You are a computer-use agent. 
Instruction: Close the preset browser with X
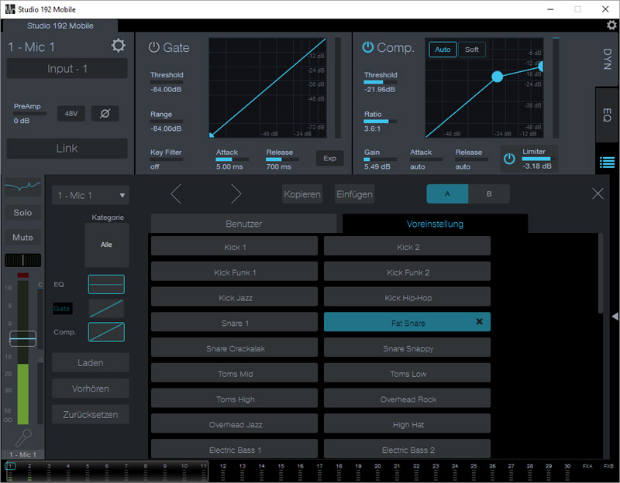pos(598,194)
